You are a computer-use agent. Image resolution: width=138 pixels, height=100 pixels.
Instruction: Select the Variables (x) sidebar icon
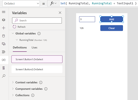pos(4,60)
